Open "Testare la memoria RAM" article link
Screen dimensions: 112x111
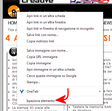tap(92, 107)
